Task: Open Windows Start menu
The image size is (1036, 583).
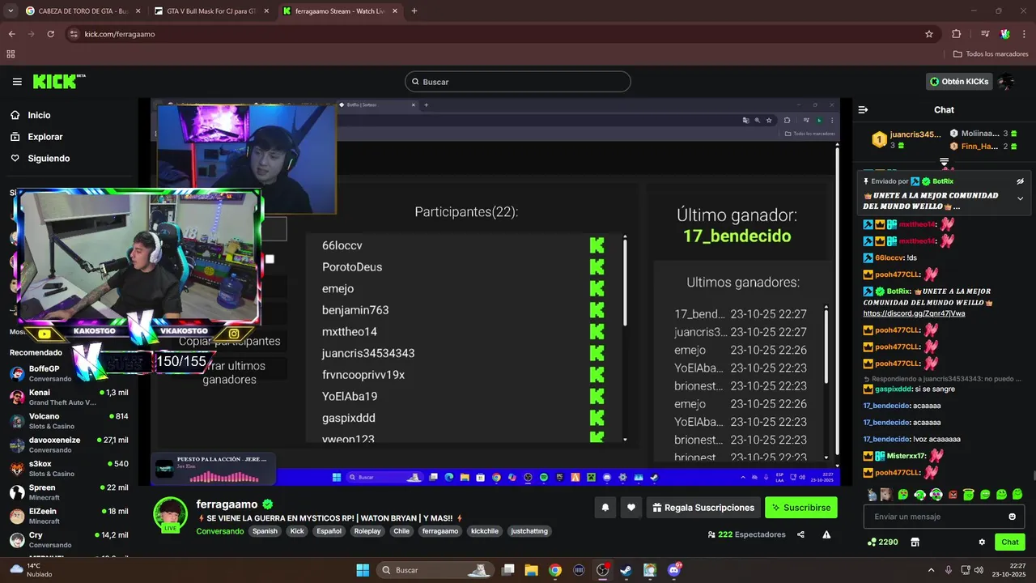Action: [363, 570]
